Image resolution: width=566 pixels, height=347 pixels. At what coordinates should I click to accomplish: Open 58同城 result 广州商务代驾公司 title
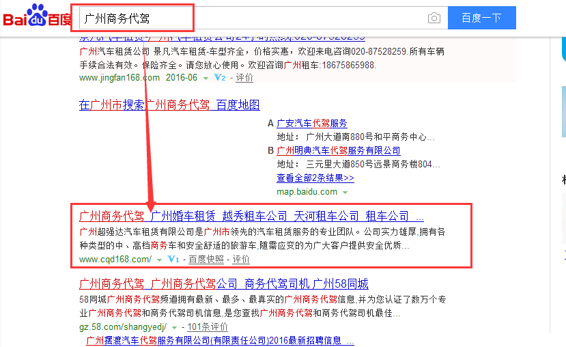pos(224,283)
